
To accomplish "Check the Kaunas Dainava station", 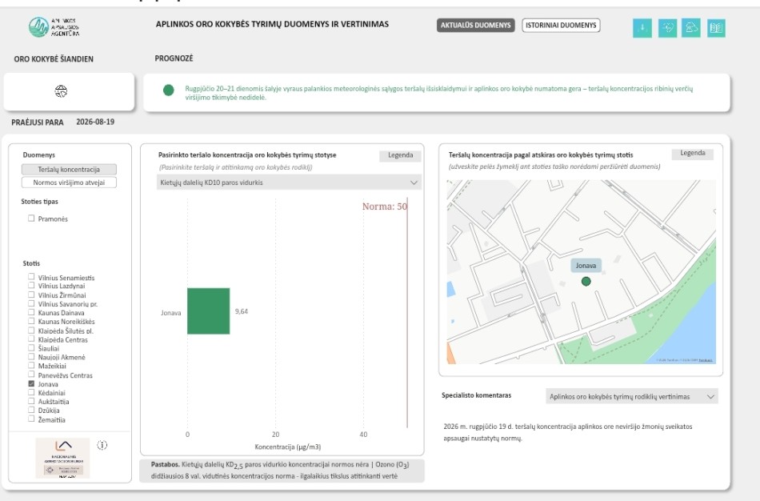I will [x=31, y=312].
